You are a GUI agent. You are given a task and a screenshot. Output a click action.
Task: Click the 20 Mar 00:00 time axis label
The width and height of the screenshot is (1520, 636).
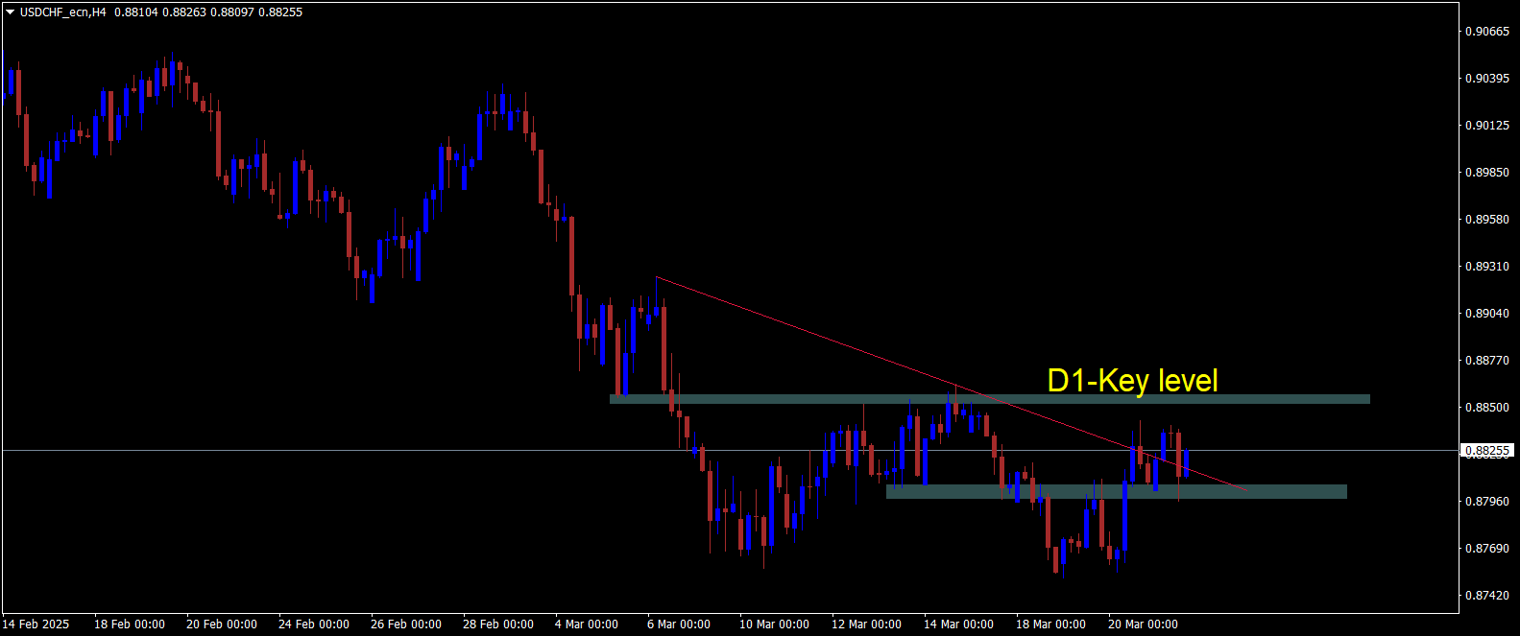(x=1143, y=624)
